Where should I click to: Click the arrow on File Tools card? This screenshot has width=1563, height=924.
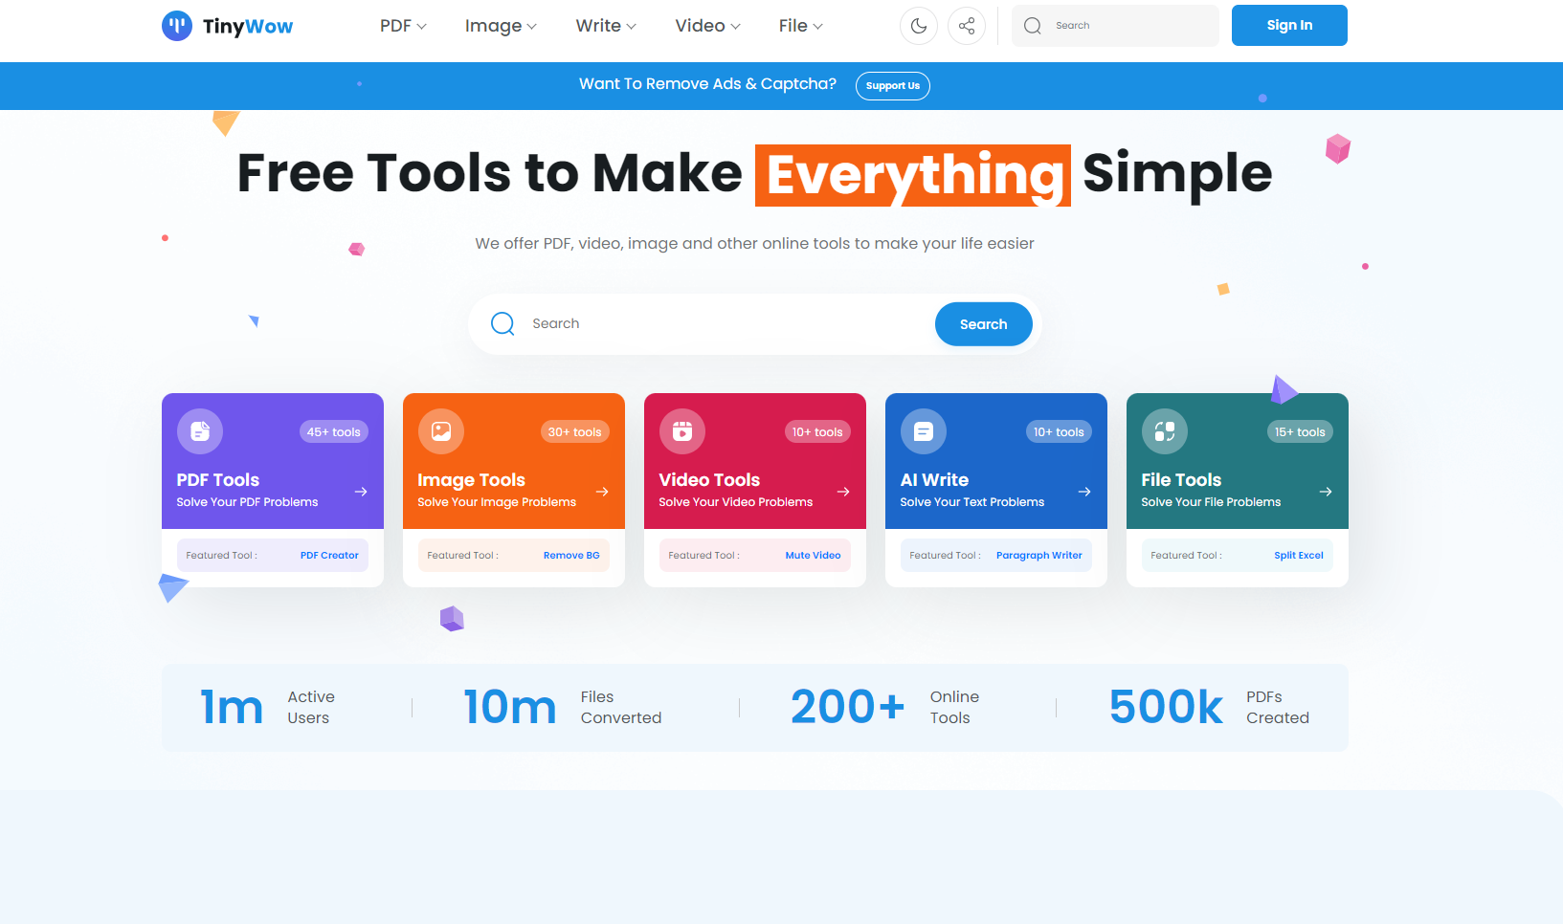pos(1326,492)
